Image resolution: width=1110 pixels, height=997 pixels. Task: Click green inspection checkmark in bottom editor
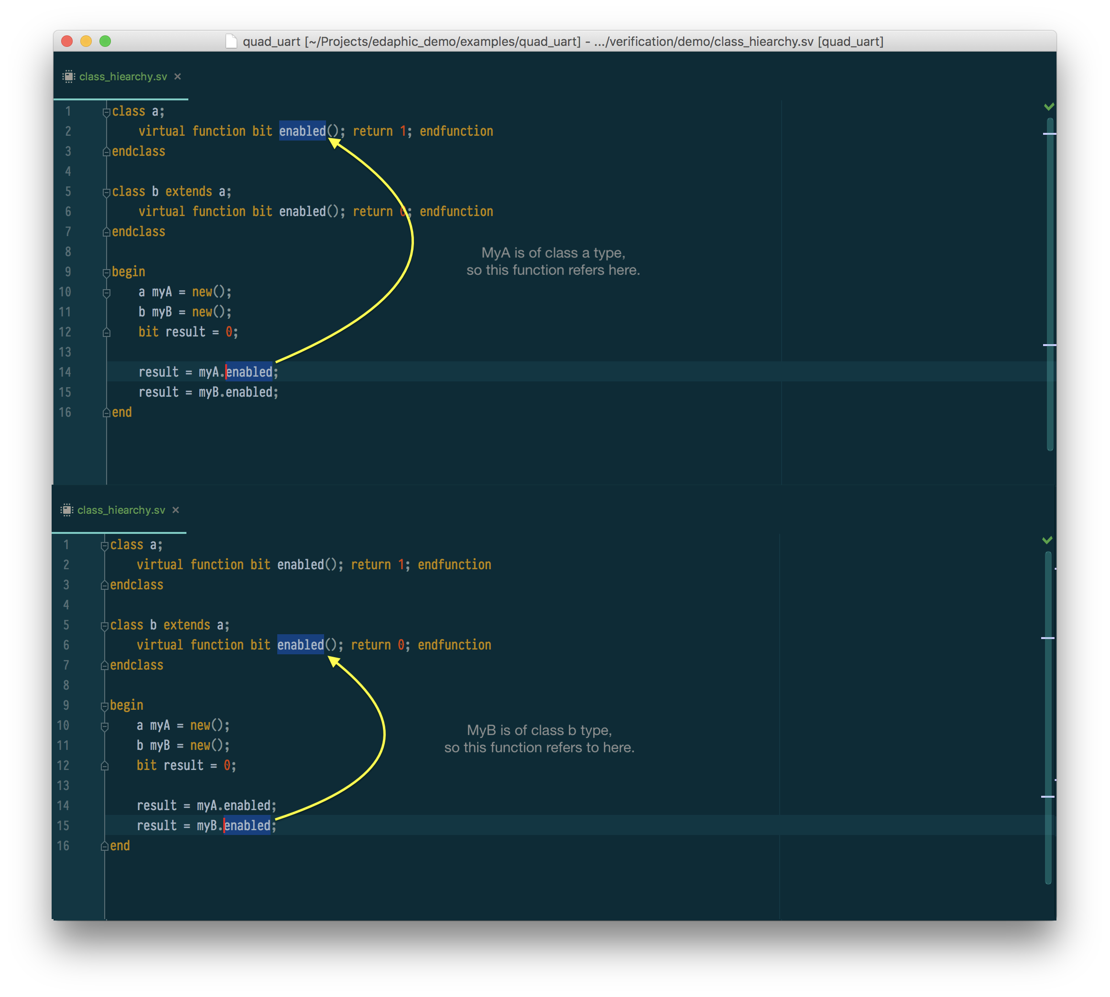pos(1047,540)
